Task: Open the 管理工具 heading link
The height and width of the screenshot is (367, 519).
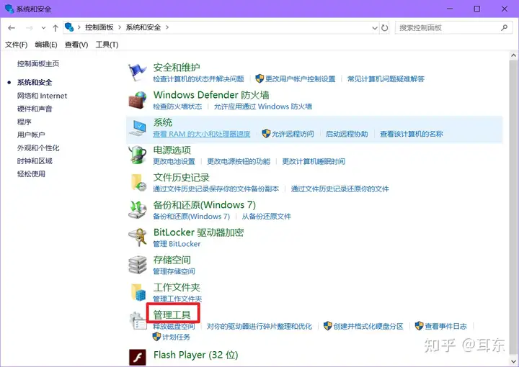Action: click(x=172, y=314)
